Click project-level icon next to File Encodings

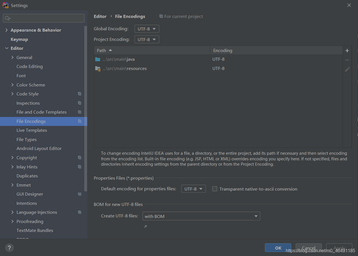click(x=79, y=121)
